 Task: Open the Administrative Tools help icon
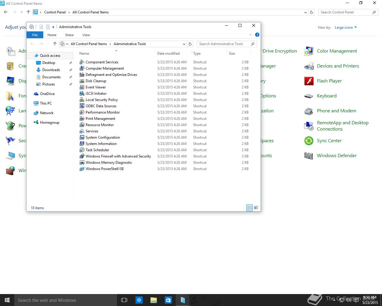coord(257,35)
